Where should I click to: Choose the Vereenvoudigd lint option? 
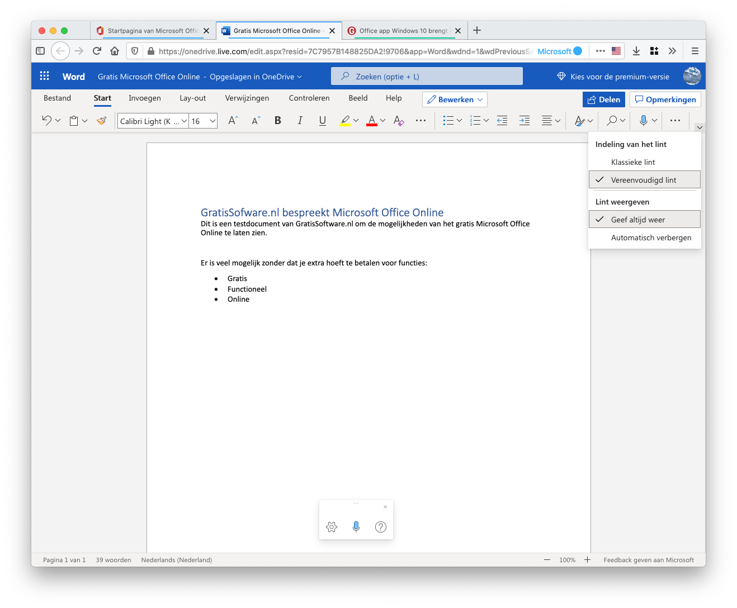point(644,180)
